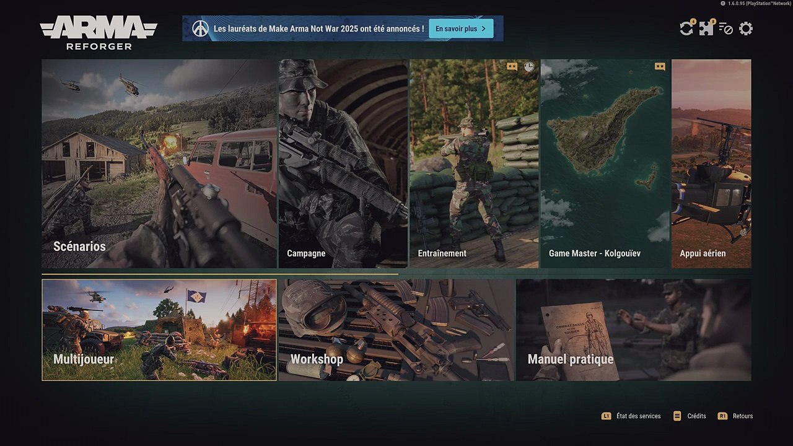The width and height of the screenshot is (793, 446).
Task: Open the État des services link
Action: 639,416
